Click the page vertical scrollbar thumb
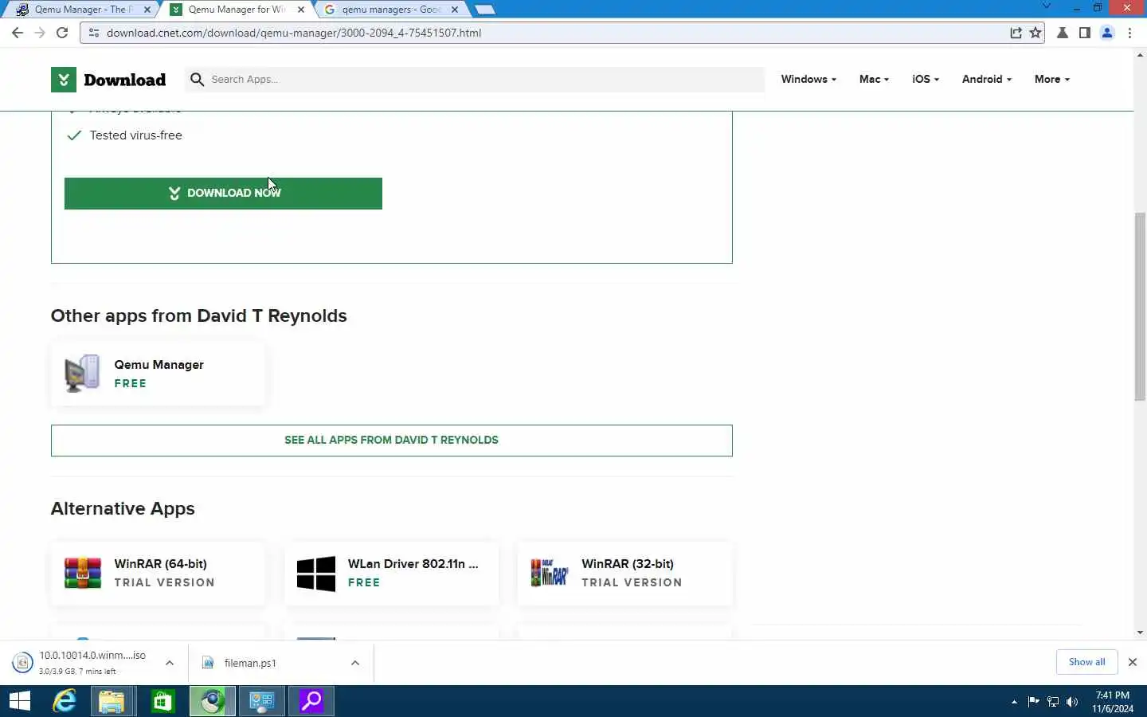Screen dimensions: 1147x717 click(1140, 308)
